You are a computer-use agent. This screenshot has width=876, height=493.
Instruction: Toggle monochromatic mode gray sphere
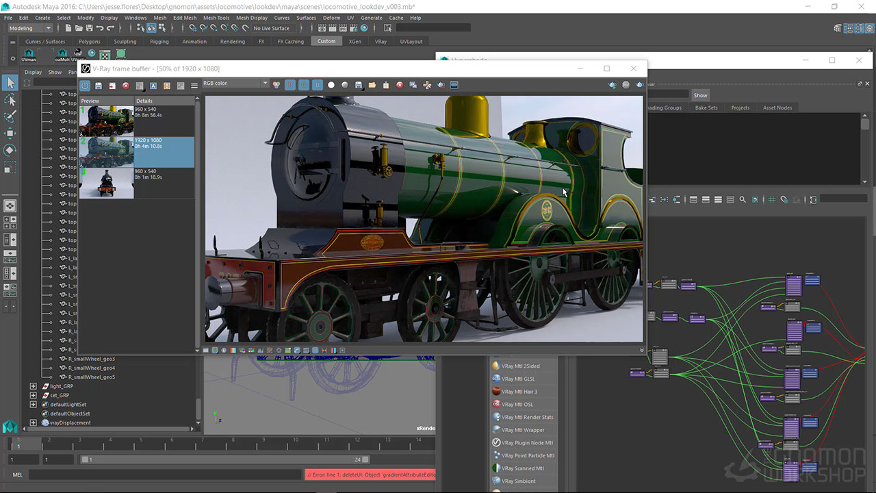[345, 85]
